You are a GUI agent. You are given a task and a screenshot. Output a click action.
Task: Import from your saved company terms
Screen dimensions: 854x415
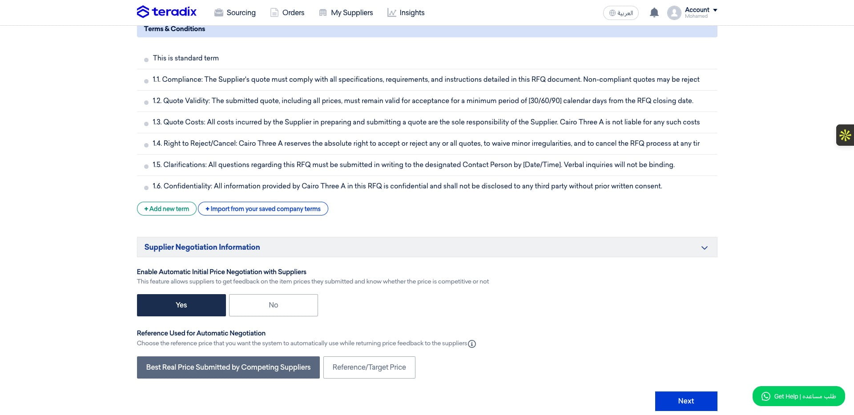263,209
